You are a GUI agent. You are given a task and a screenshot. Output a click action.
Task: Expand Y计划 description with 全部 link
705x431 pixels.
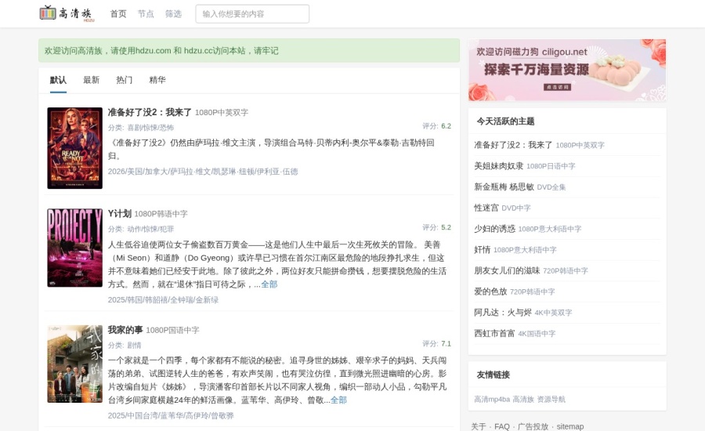coord(269,284)
